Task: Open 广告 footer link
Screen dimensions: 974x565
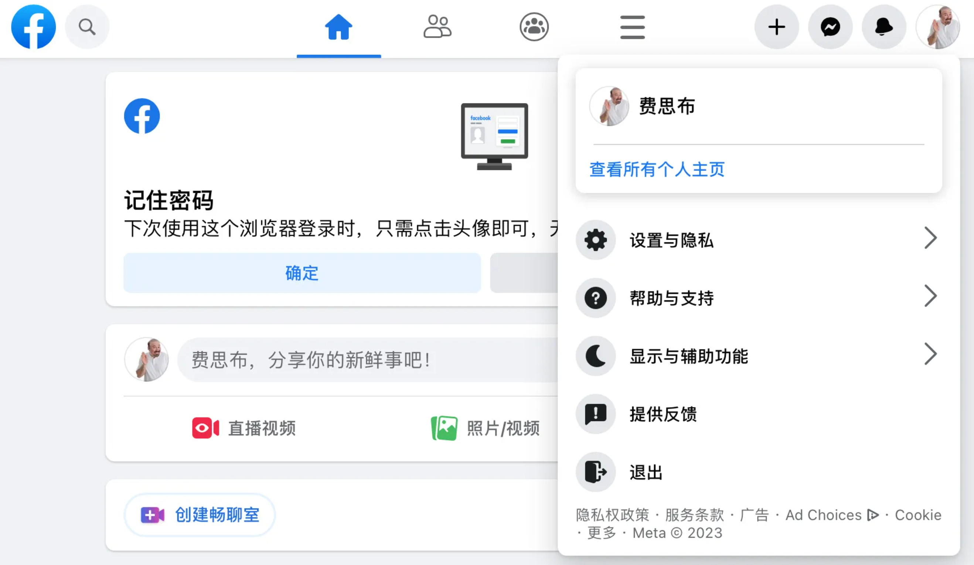Action: tap(755, 515)
